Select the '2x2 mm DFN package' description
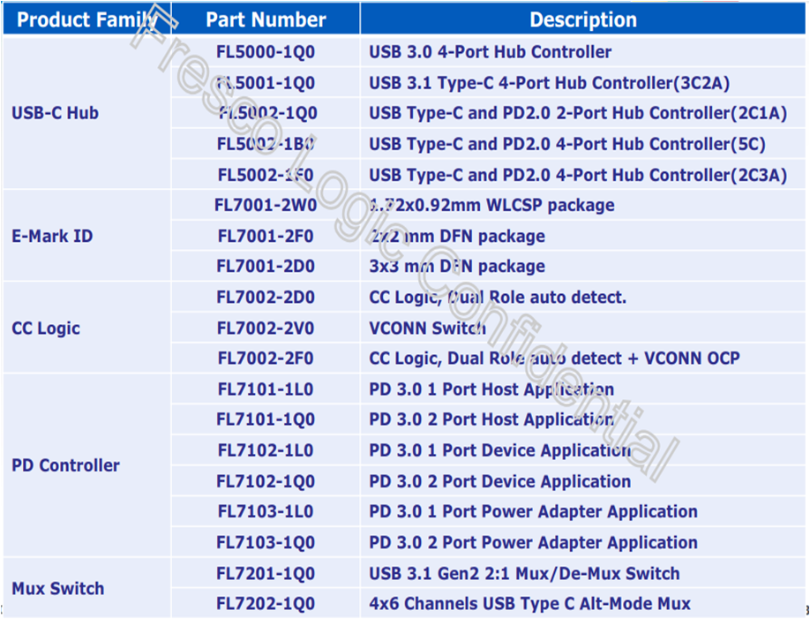 [457, 237]
